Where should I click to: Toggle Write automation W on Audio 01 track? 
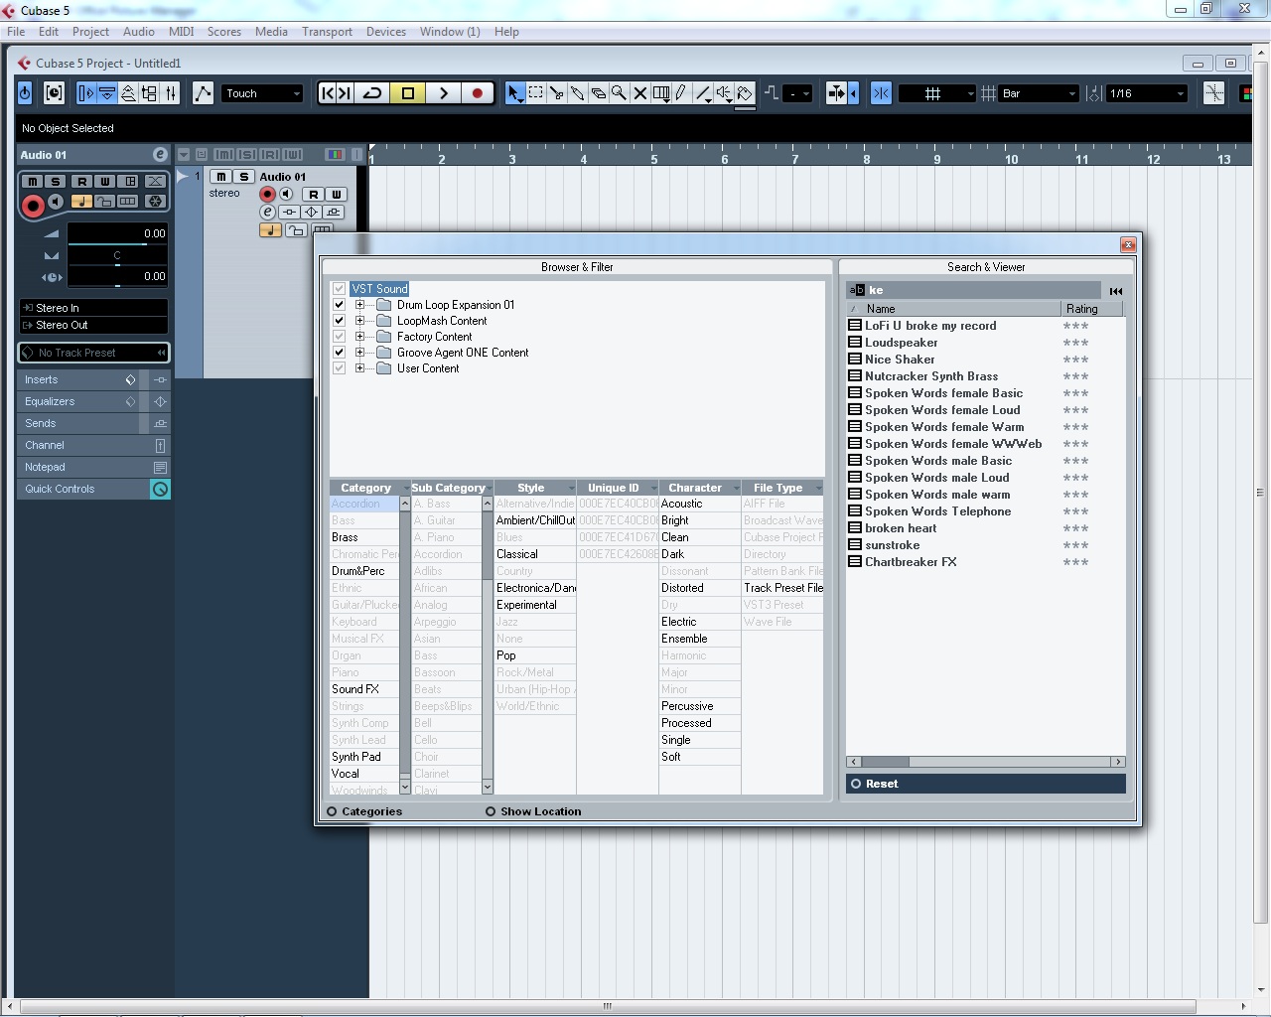(x=336, y=195)
